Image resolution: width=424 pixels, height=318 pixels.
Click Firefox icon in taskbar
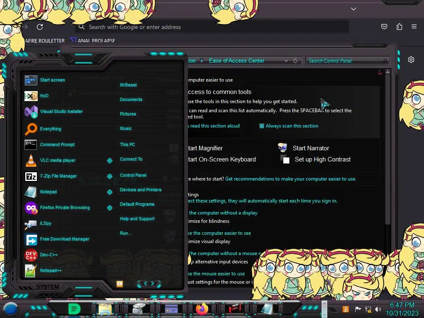(x=202, y=309)
